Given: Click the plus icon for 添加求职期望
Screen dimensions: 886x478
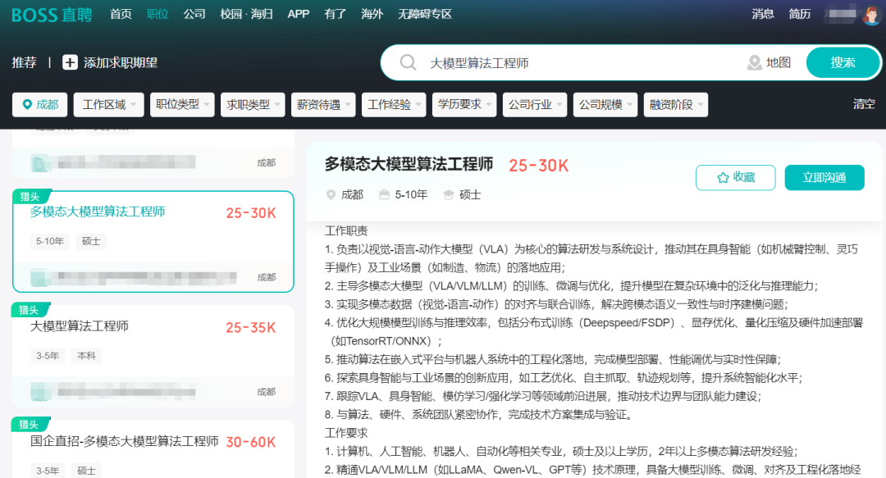Looking at the screenshot, I should coord(71,62).
